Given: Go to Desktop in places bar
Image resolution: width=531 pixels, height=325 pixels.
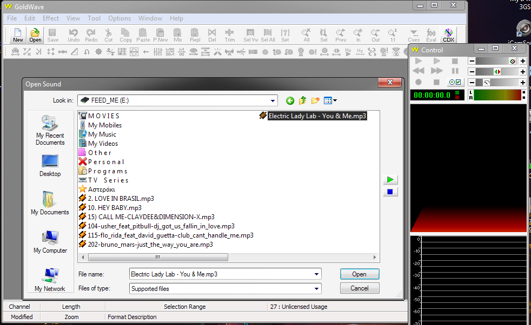Looking at the screenshot, I should tap(50, 165).
